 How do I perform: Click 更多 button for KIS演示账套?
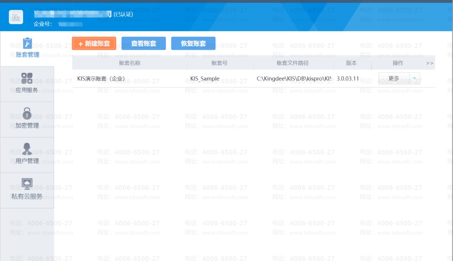(x=394, y=78)
